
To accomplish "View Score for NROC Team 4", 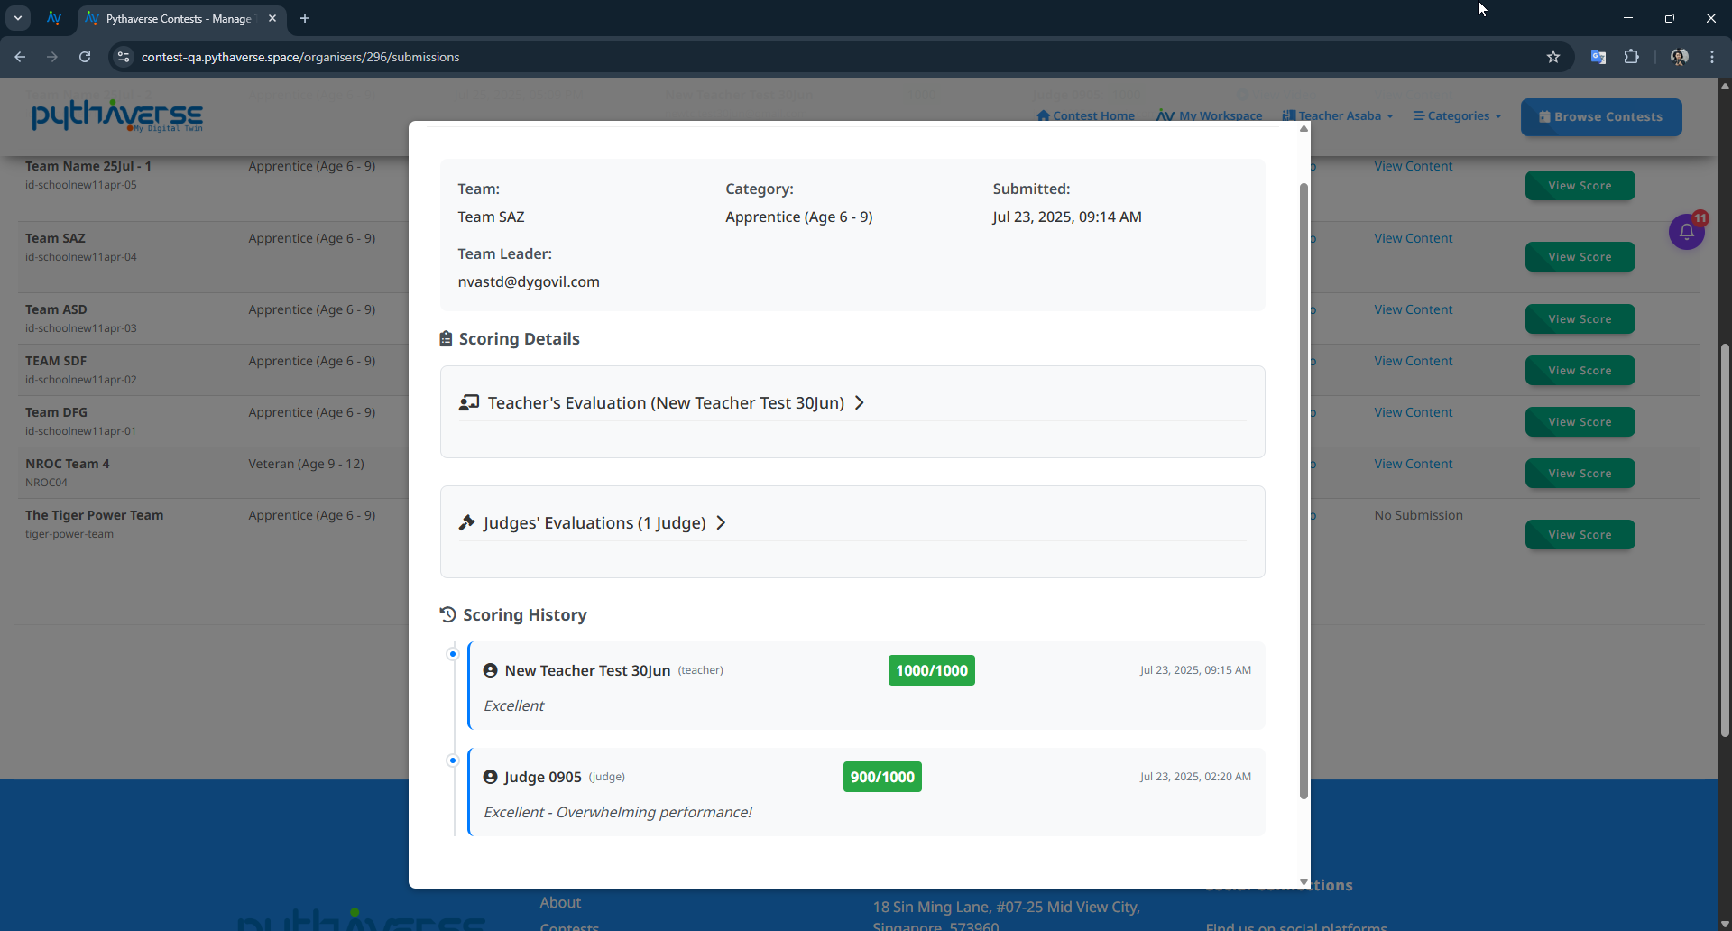I will pyautogui.click(x=1580, y=474).
